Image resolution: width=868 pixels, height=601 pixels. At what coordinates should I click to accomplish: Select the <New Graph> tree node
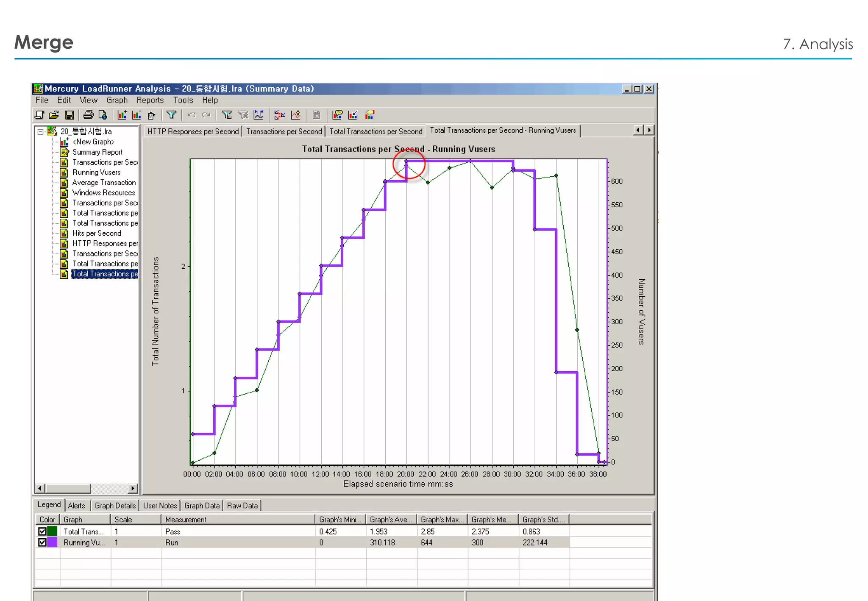click(93, 142)
